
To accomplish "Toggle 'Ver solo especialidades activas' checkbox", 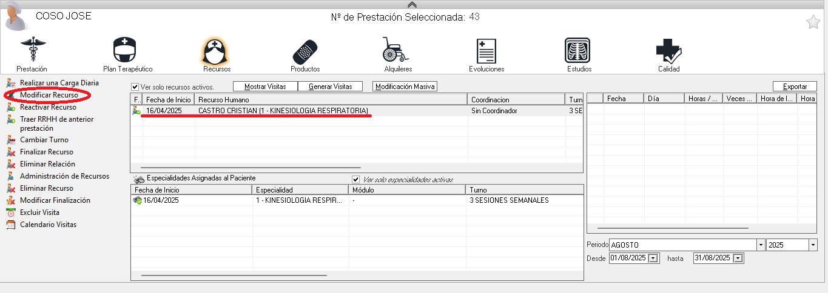I will pyautogui.click(x=356, y=180).
